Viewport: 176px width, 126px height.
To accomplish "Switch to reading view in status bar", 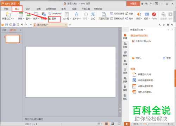I will (119, 124).
